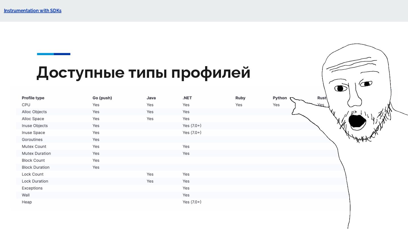Click 'Yes' in the CPU row under Ruby
The height and width of the screenshot is (229, 408).
point(239,105)
